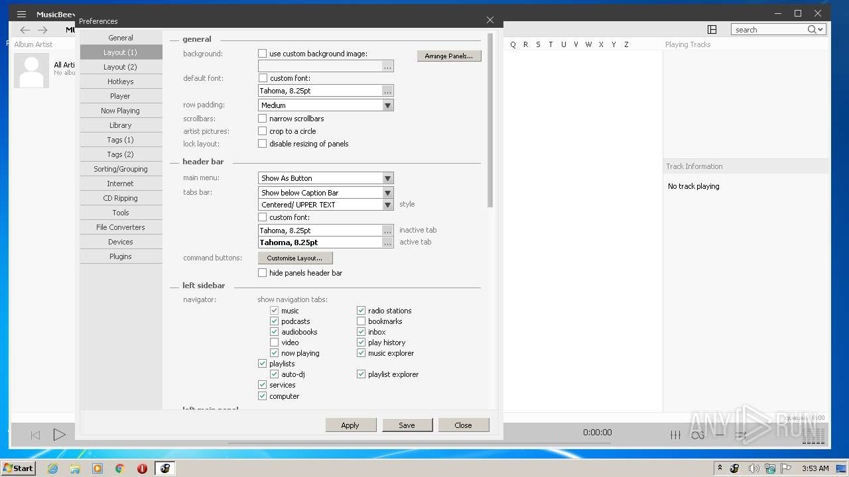Click Arrange Panels button

click(449, 56)
